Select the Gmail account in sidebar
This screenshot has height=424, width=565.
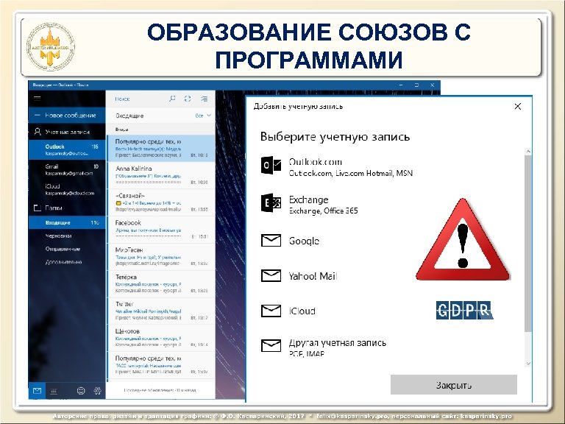coord(67,169)
